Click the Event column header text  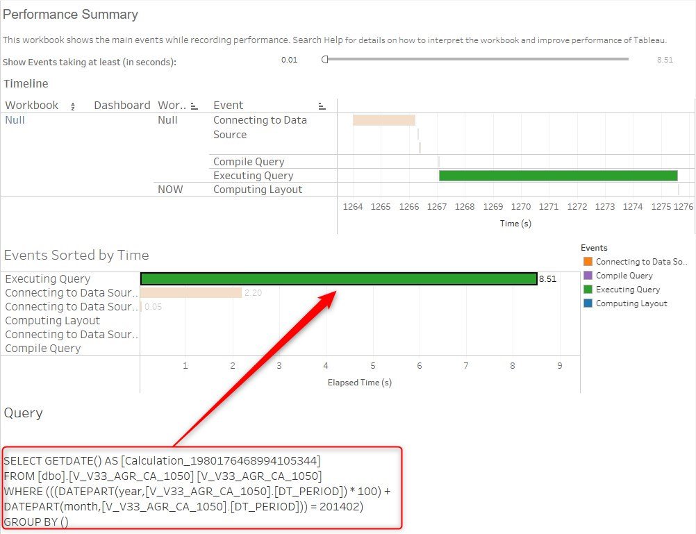coord(228,105)
